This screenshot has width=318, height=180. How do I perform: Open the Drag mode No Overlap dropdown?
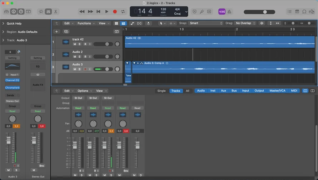tap(245, 23)
